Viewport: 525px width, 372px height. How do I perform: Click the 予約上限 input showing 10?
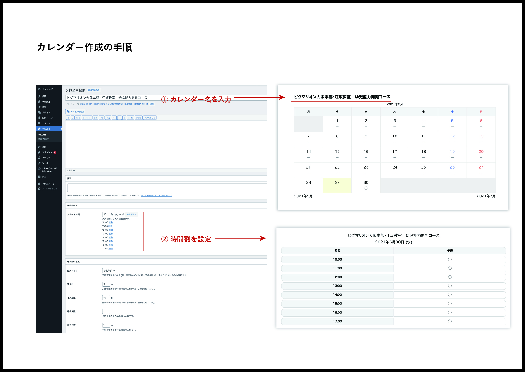(x=106, y=298)
